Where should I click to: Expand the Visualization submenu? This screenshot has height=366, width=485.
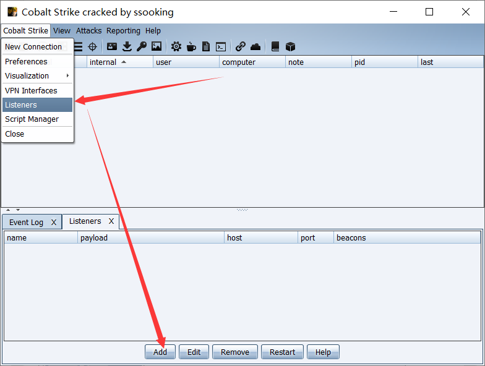[37, 75]
